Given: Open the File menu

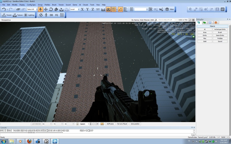Looking at the screenshot, I should (x=4, y=5).
